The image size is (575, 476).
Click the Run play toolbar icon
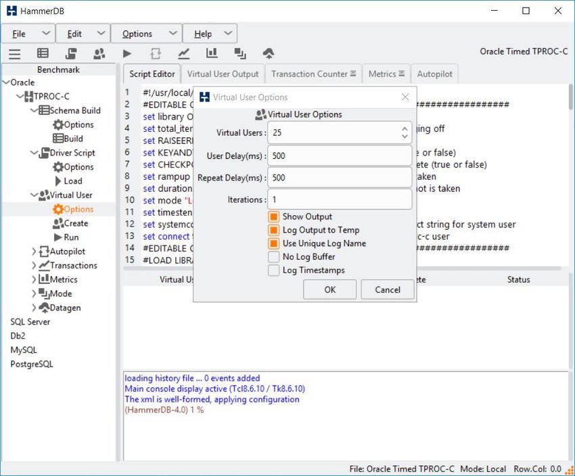pyautogui.click(x=127, y=53)
